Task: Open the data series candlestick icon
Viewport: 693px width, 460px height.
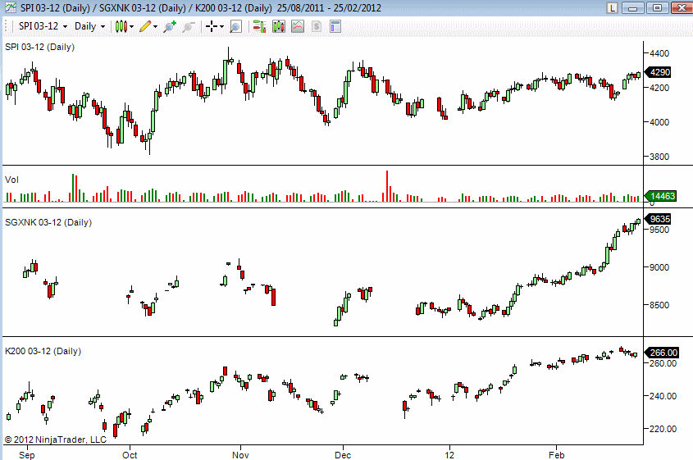Action: pyautogui.click(x=279, y=26)
